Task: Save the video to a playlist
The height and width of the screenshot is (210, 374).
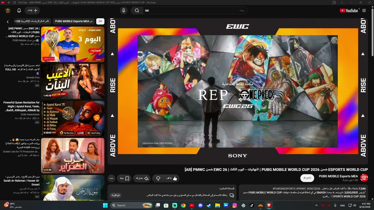Action: 124,178
